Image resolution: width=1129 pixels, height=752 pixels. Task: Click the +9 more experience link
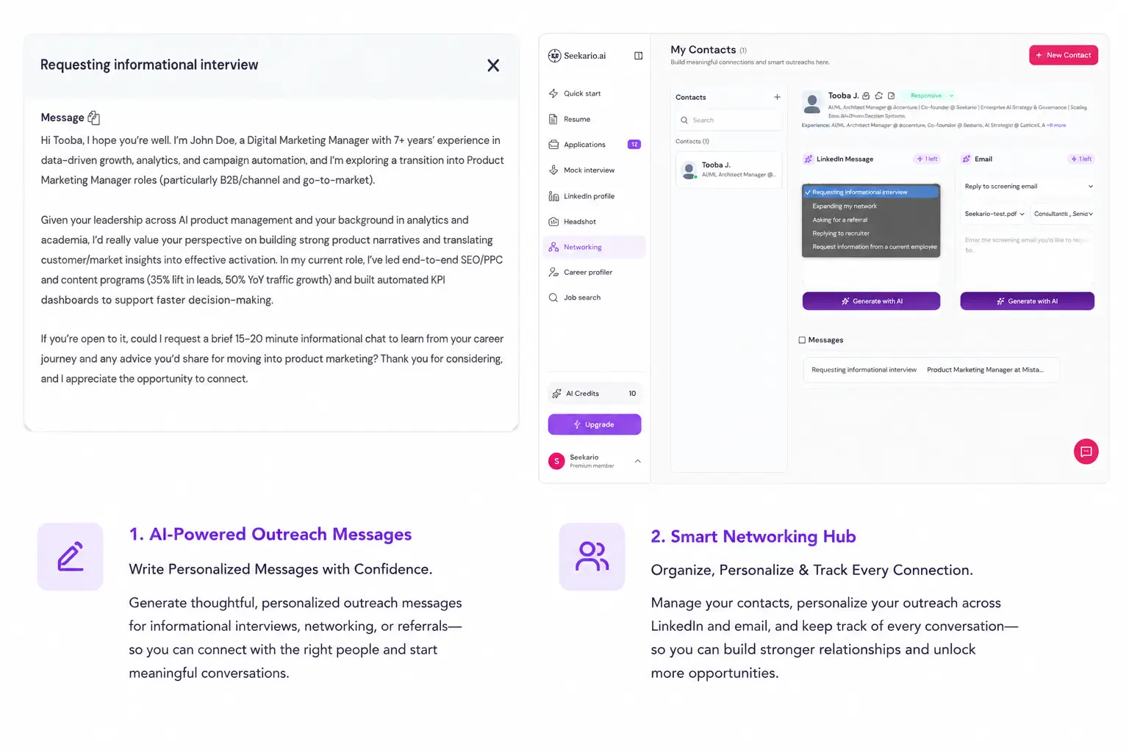(1056, 126)
